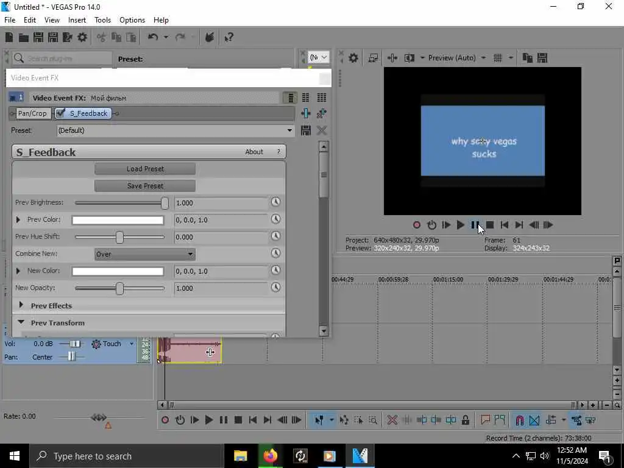Click the preview Loop Playback button
This screenshot has width=624, height=468.
432,225
